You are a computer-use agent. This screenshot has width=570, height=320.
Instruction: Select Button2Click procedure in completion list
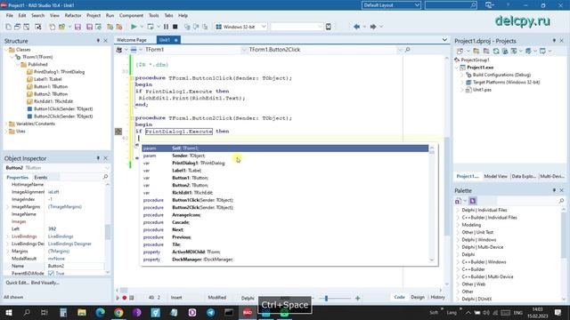click(x=285, y=207)
